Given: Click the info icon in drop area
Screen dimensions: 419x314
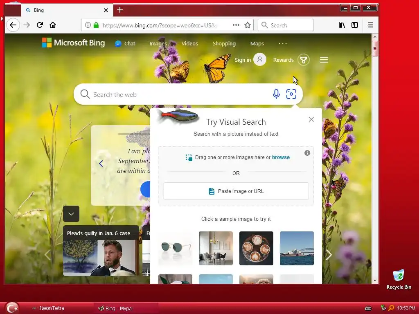Looking at the screenshot, I should point(307,153).
